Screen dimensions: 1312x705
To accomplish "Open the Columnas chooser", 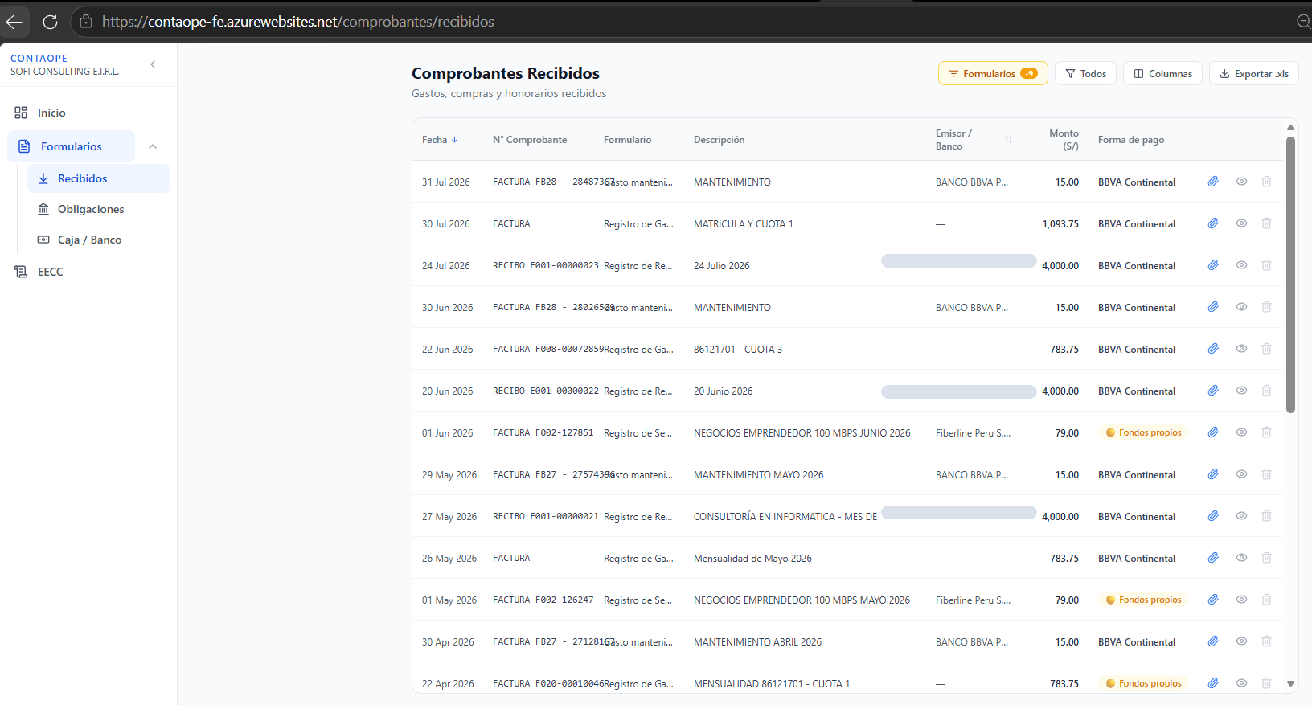I will [x=1162, y=73].
